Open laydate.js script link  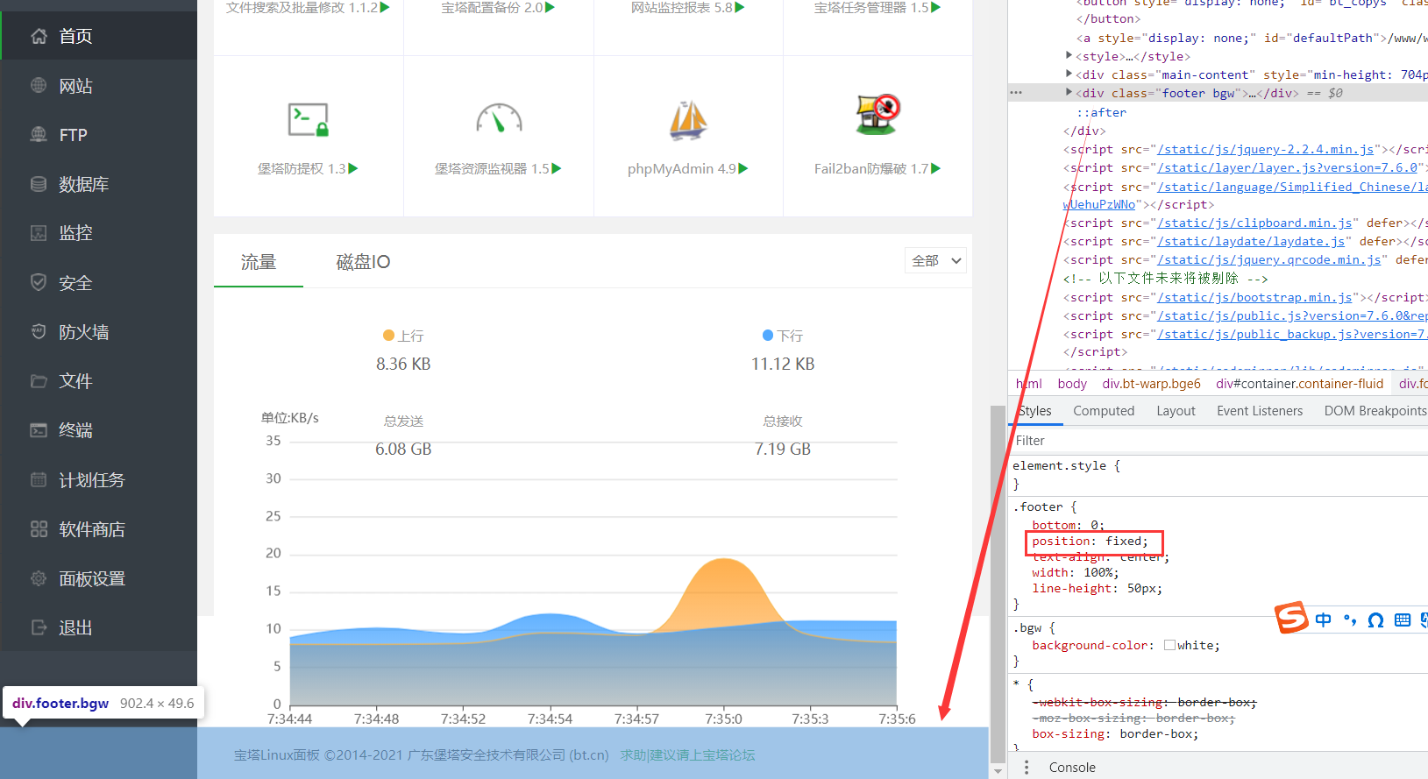point(1251,241)
